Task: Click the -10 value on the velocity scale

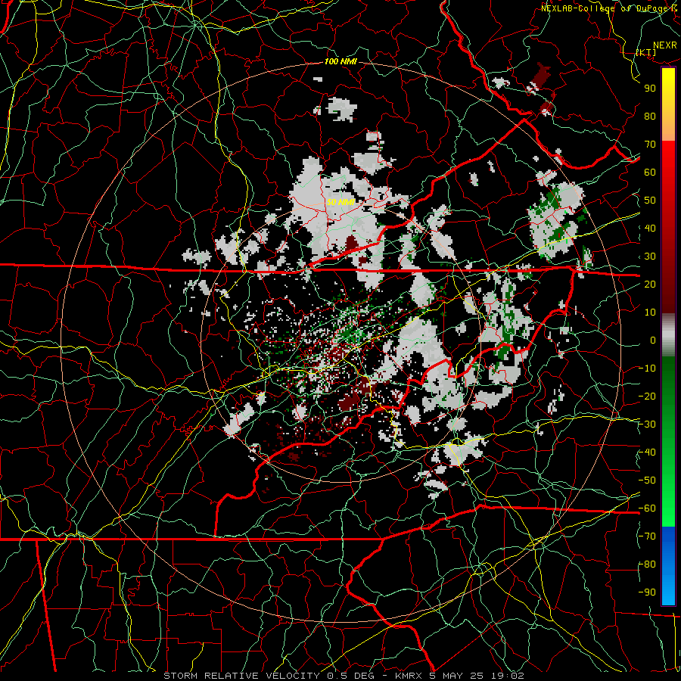Action: coord(647,368)
